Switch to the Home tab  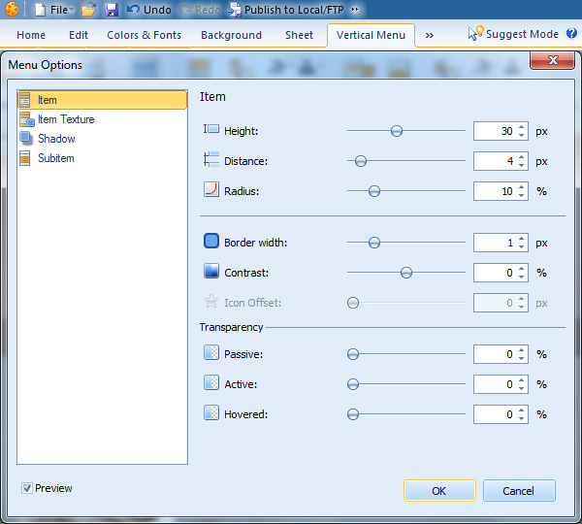(x=31, y=35)
